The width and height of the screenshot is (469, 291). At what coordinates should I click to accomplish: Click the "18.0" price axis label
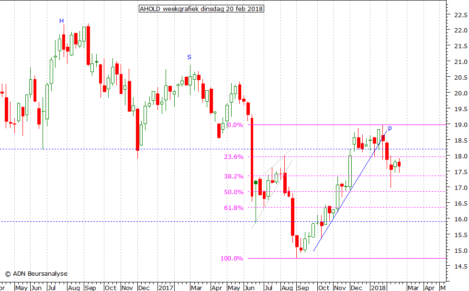point(460,156)
